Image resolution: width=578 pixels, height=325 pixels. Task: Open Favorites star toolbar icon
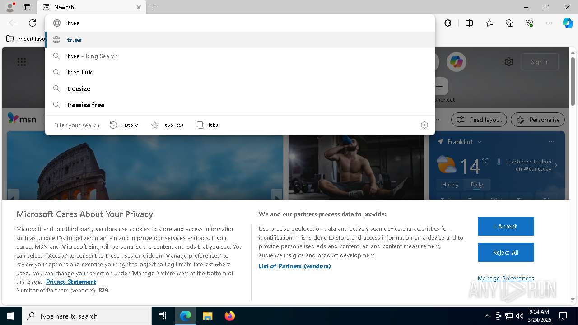[489, 23]
